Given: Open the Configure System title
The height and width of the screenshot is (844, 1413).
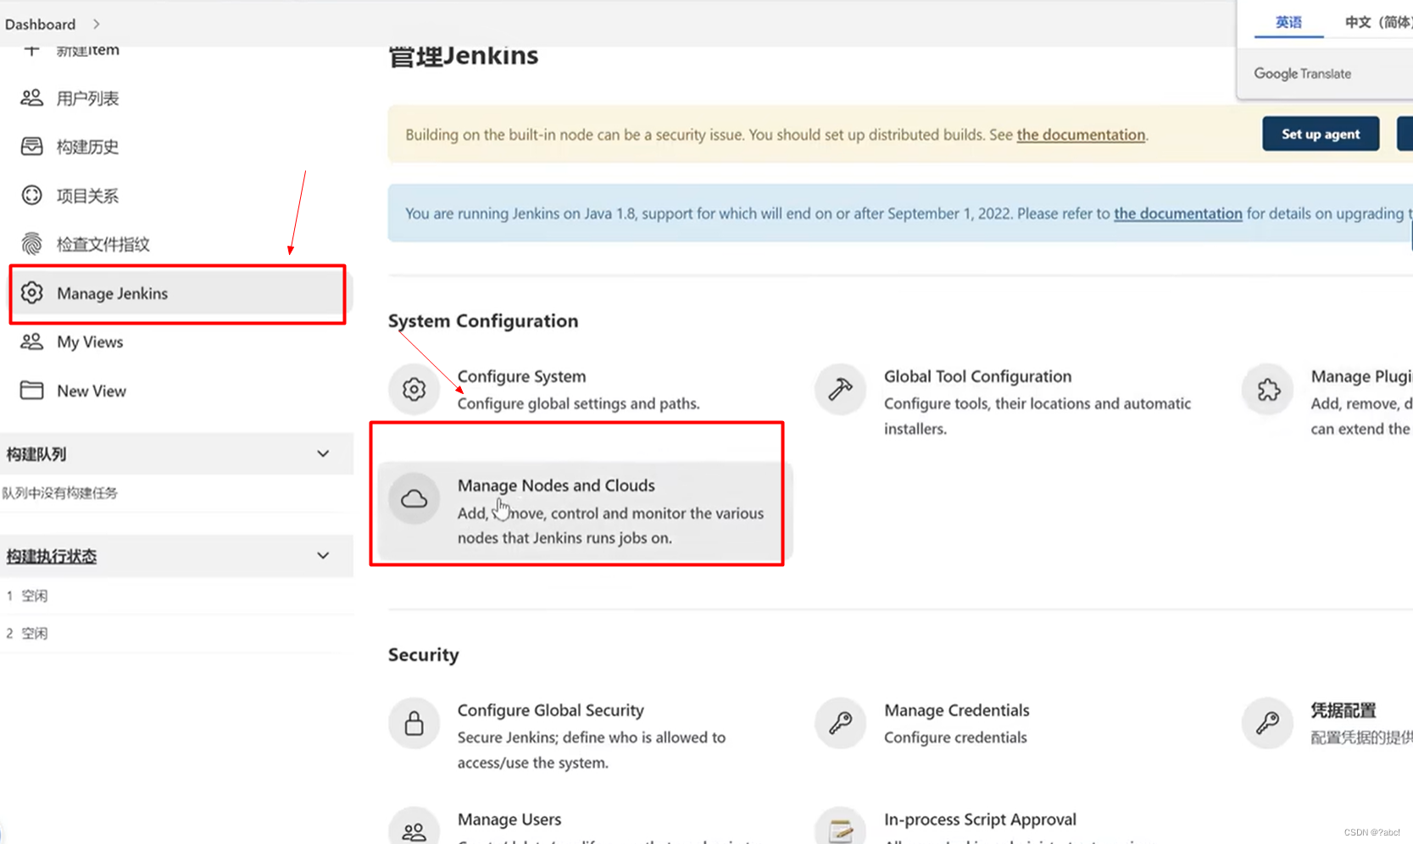Looking at the screenshot, I should [x=521, y=376].
